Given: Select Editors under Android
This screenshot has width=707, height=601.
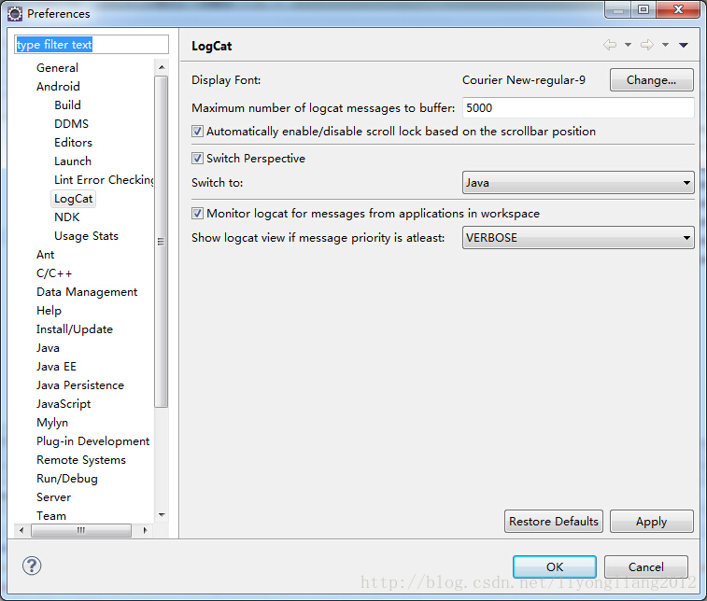Looking at the screenshot, I should pyautogui.click(x=73, y=143).
